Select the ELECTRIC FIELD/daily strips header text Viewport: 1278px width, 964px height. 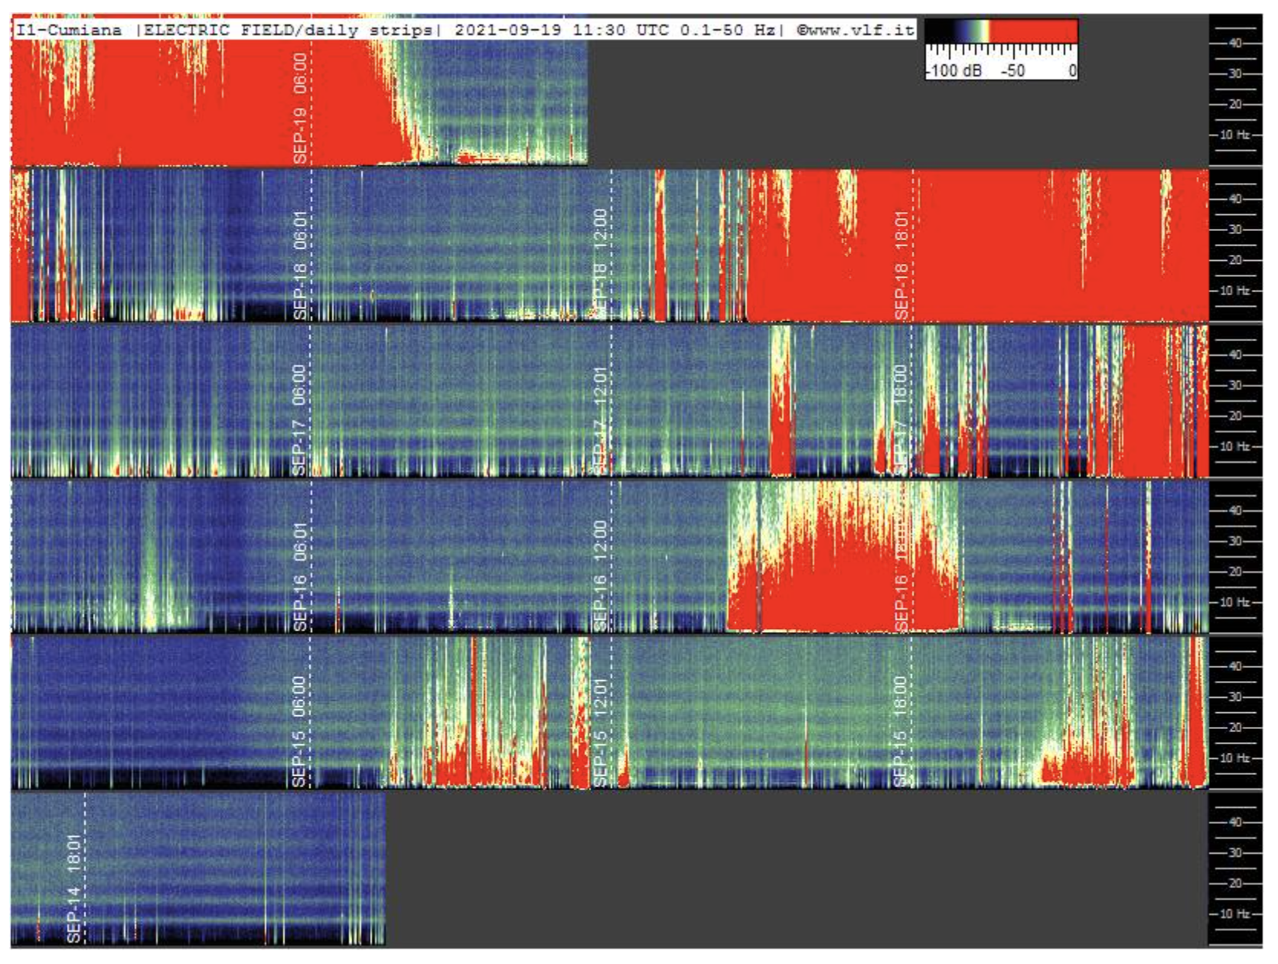pos(290,31)
